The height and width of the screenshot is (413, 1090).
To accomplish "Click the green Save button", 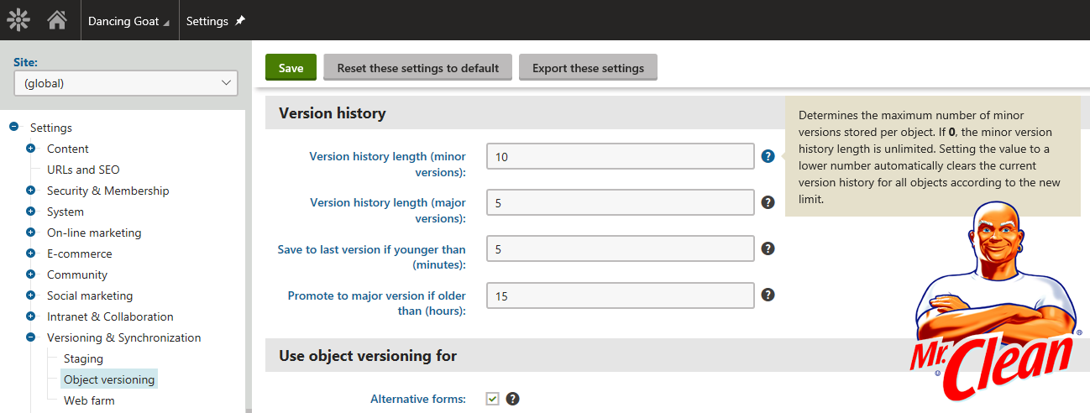I will coord(291,68).
